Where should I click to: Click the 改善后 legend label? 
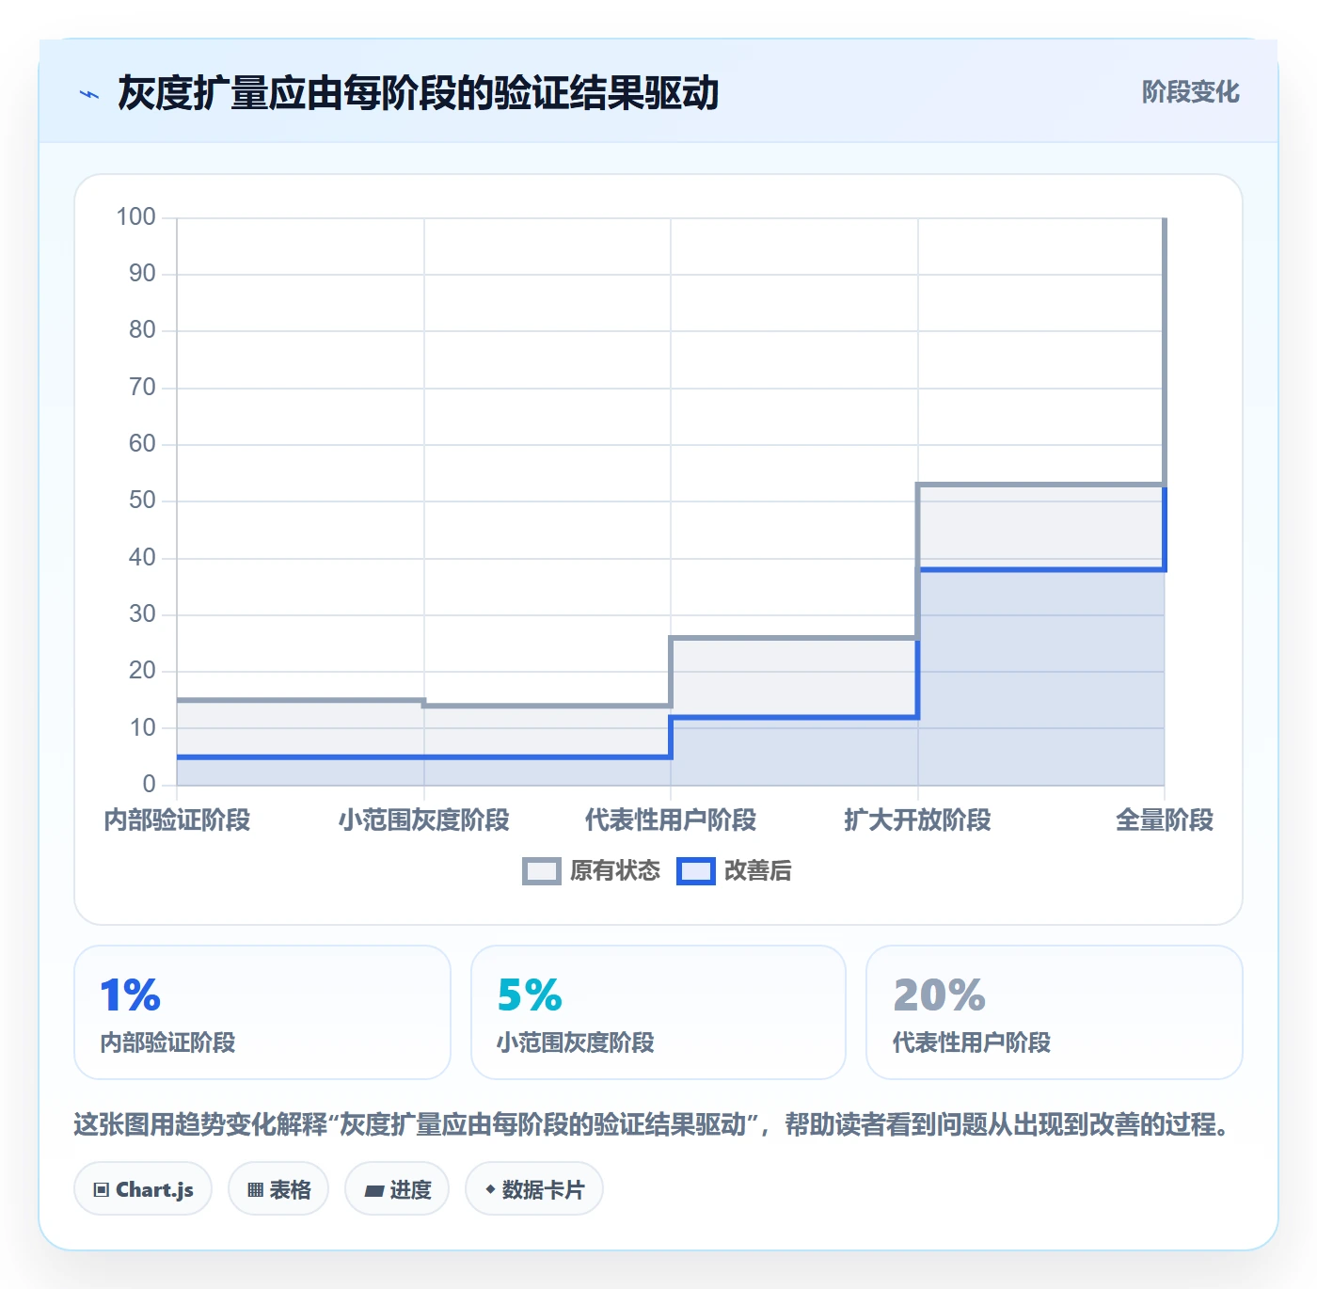pyautogui.click(x=757, y=871)
